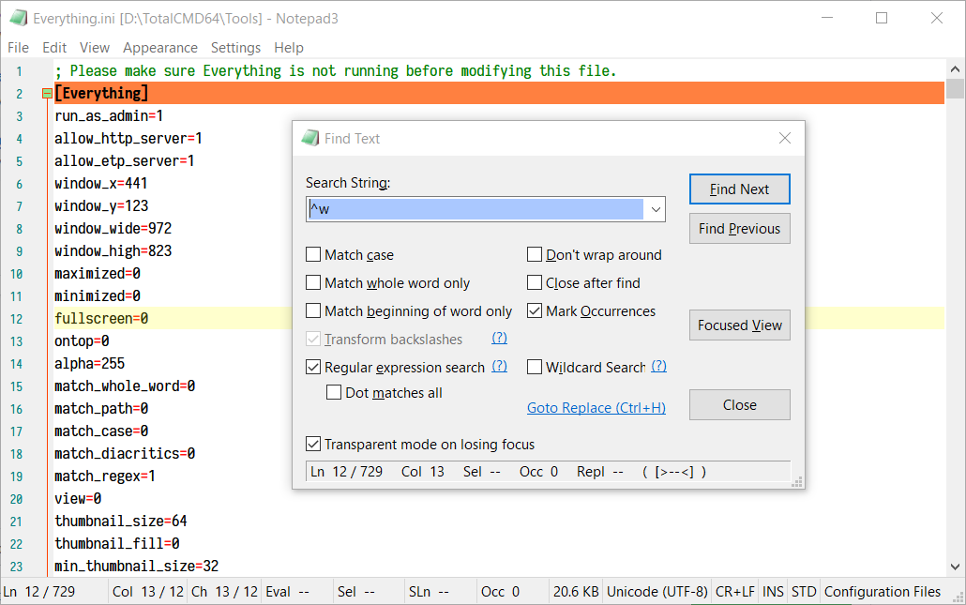Open the Appearance menu

tap(160, 47)
